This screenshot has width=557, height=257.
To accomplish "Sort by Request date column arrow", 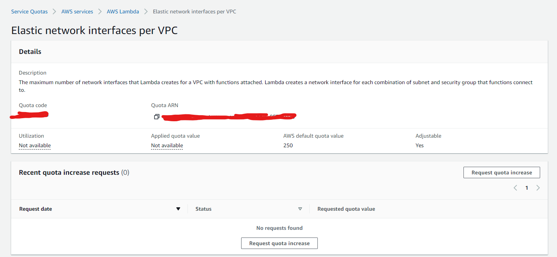I will (x=178, y=209).
